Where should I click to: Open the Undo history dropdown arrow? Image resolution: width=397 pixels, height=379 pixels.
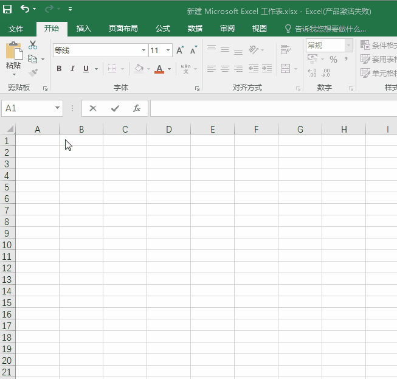tap(35, 9)
